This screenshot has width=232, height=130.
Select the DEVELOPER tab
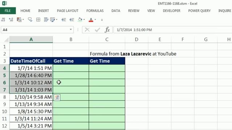171,11
